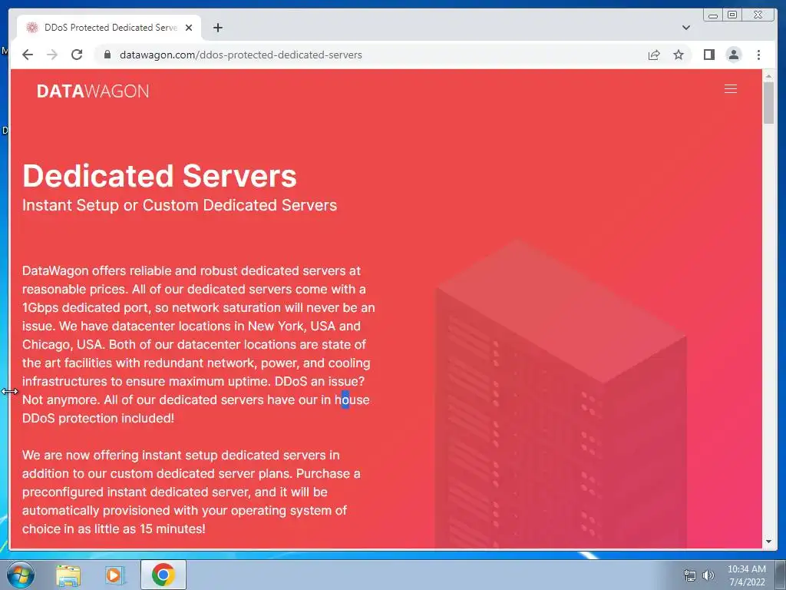Click the Dedicated Servers heading
The height and width of the screenshot is (590, 786).
pos(160,176)
